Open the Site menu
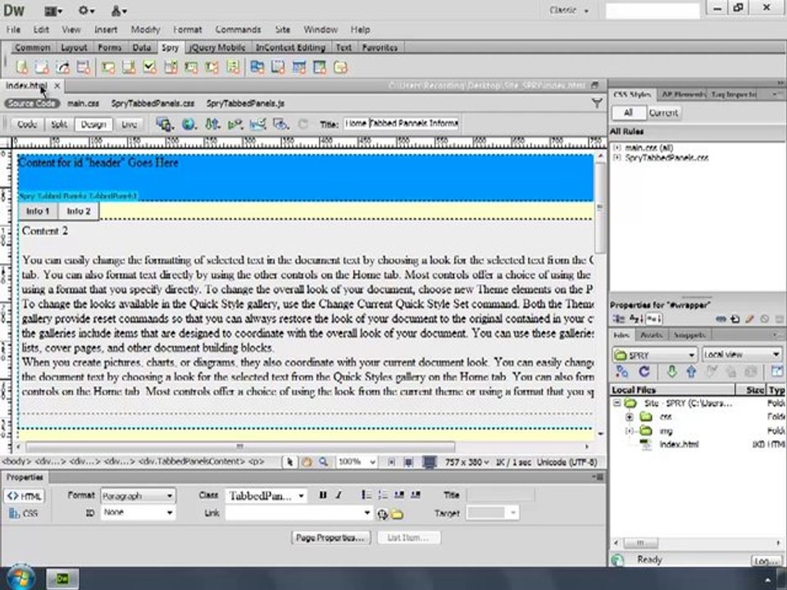The width and height of the screenshot is (787, 590). tap(283, 29)
